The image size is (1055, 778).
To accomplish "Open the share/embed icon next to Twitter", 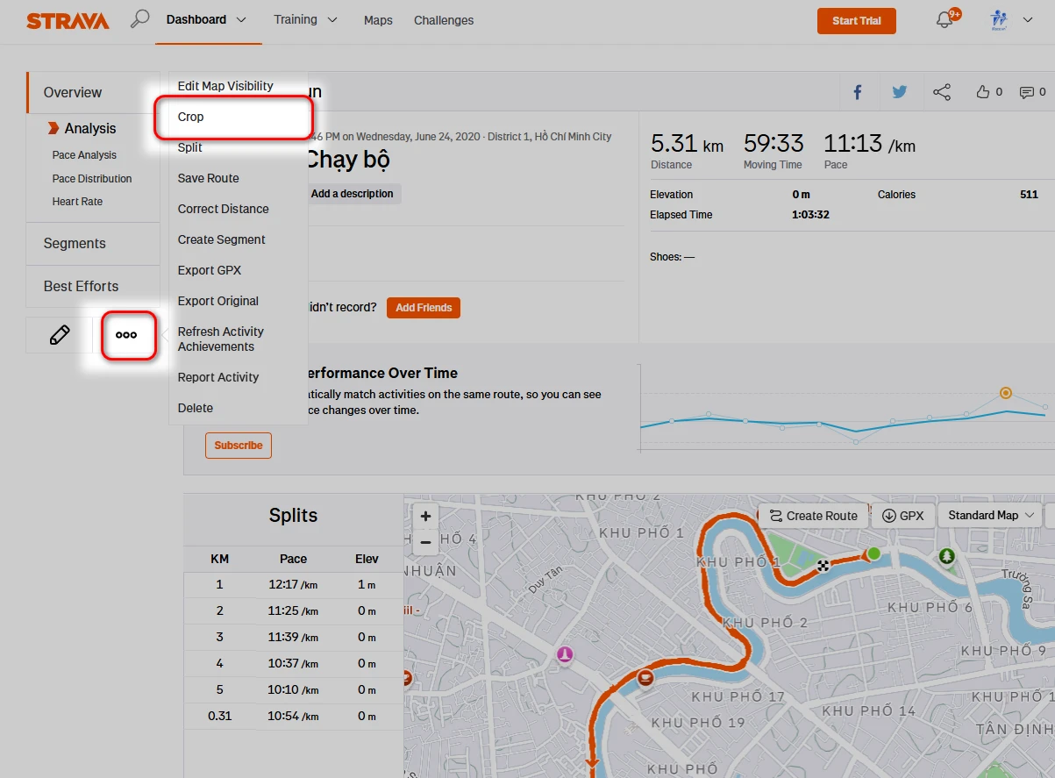I will pos(943,91).
